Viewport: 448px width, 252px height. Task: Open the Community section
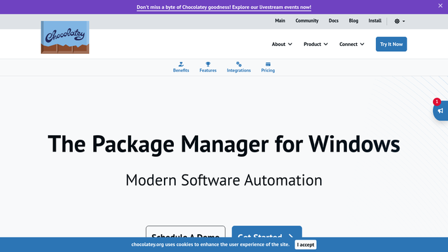307,20
